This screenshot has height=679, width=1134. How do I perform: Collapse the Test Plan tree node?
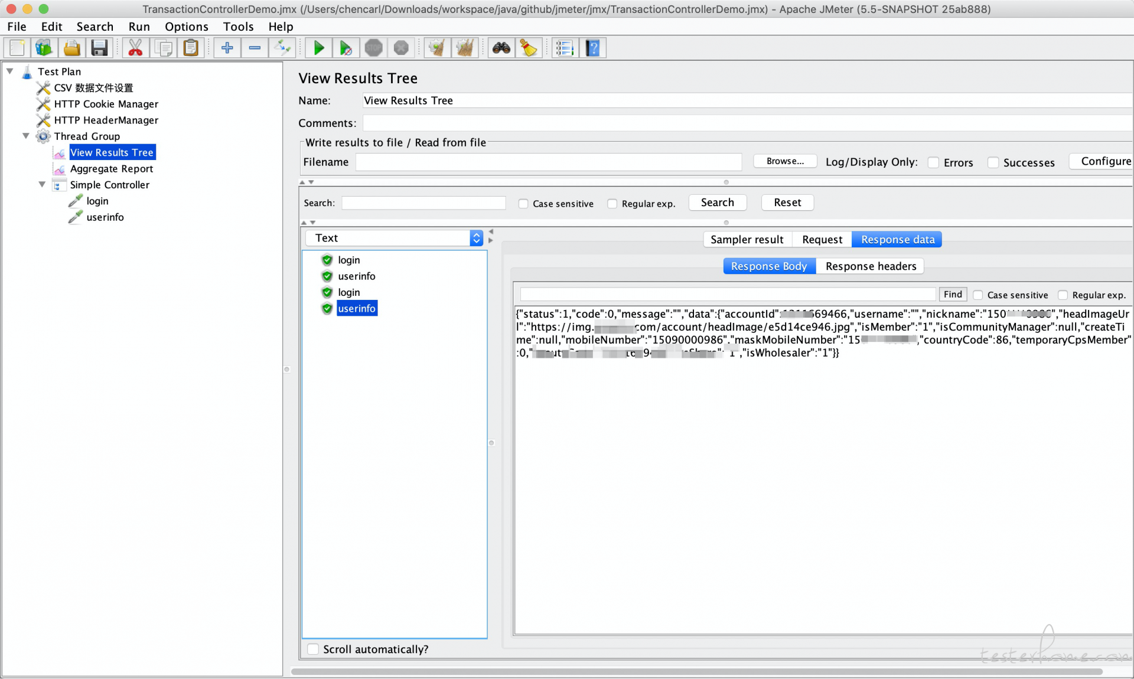10,71
